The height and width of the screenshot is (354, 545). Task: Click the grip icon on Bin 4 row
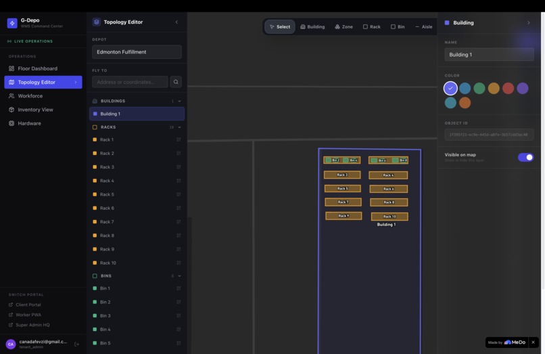pos(179,329)
